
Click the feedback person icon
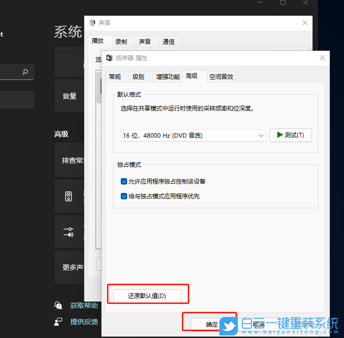click(58, 322)
